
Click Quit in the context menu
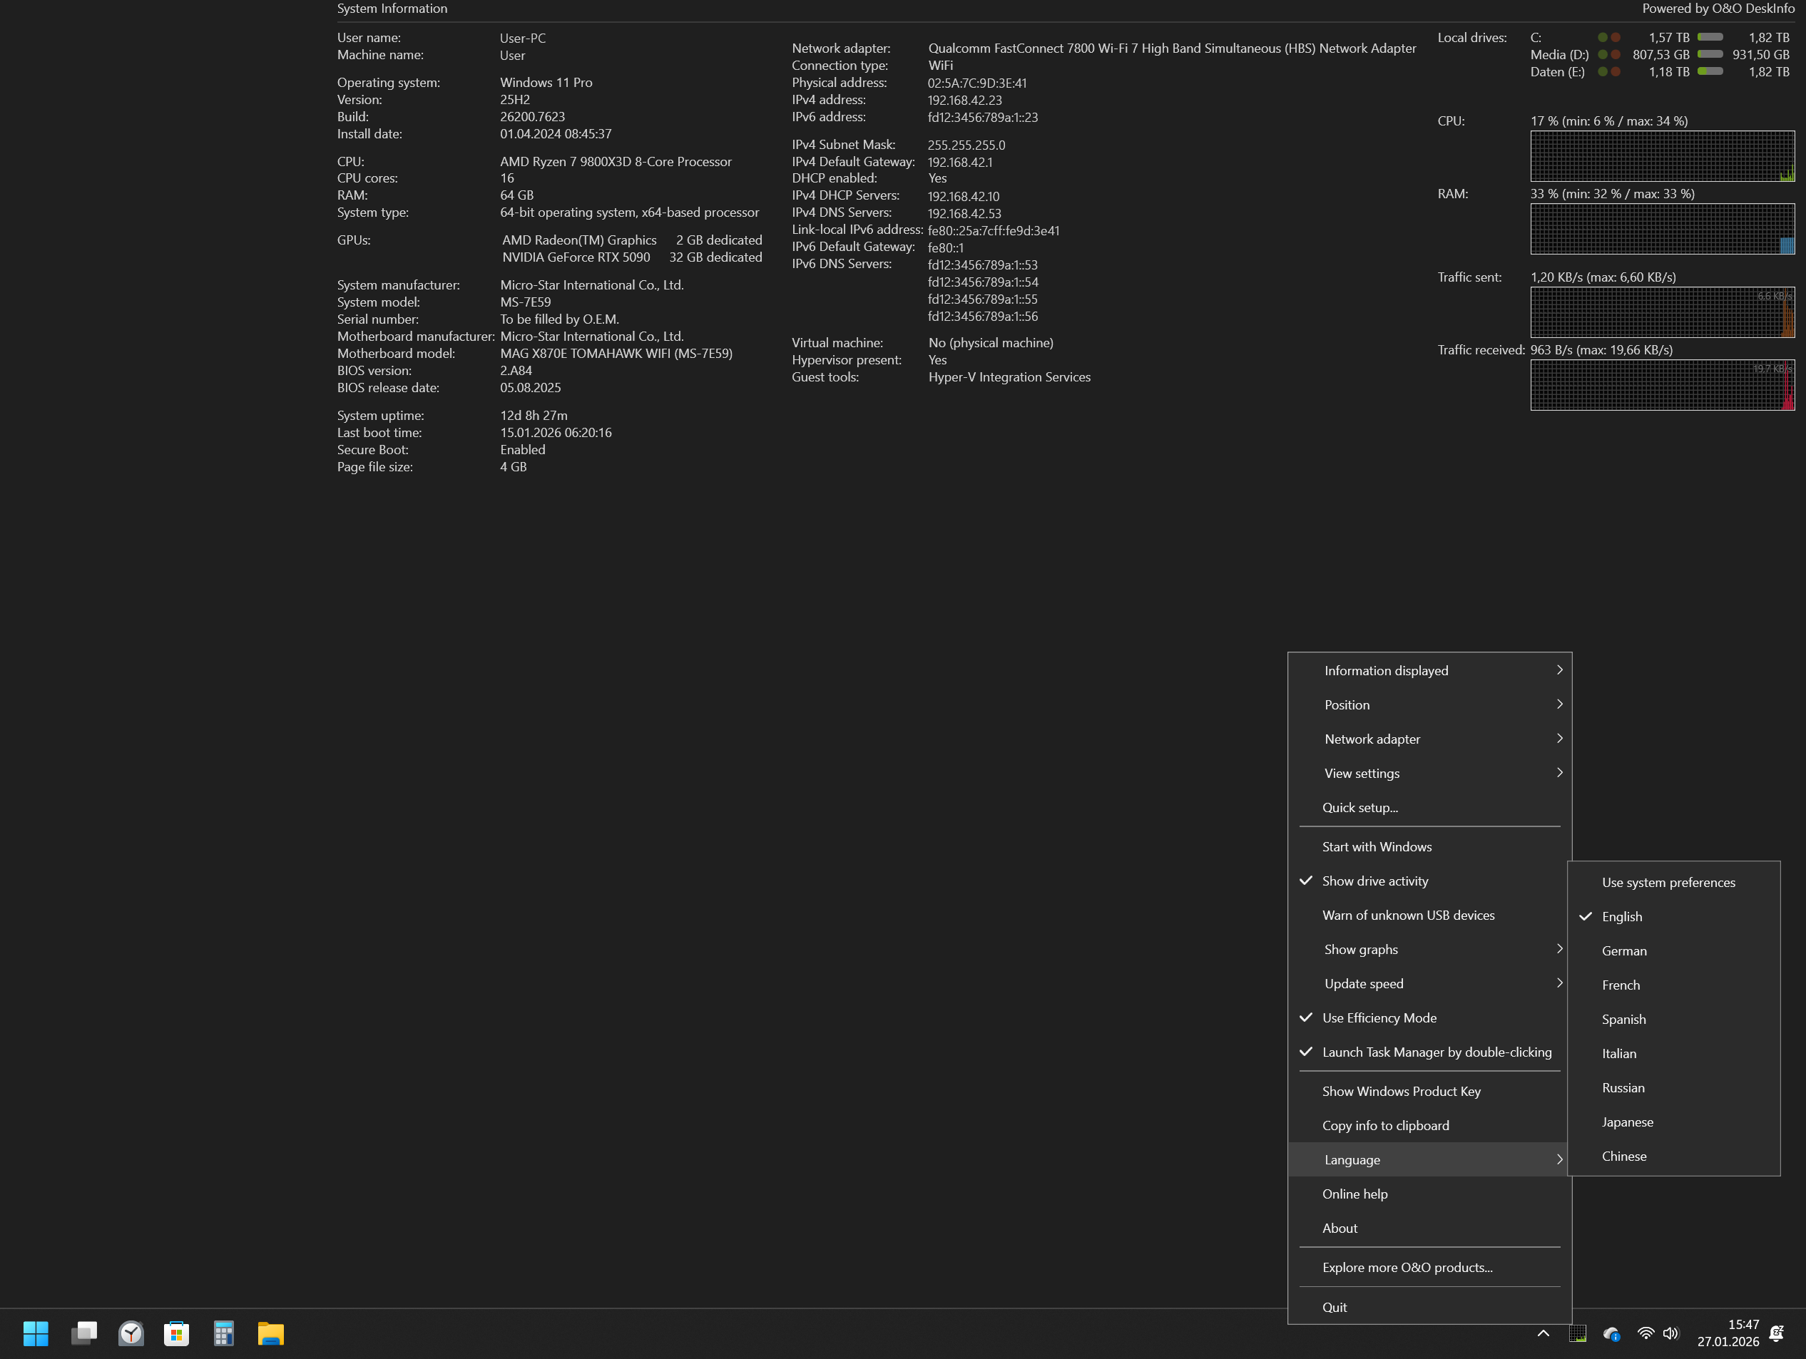click(x=1334, y=1307)
